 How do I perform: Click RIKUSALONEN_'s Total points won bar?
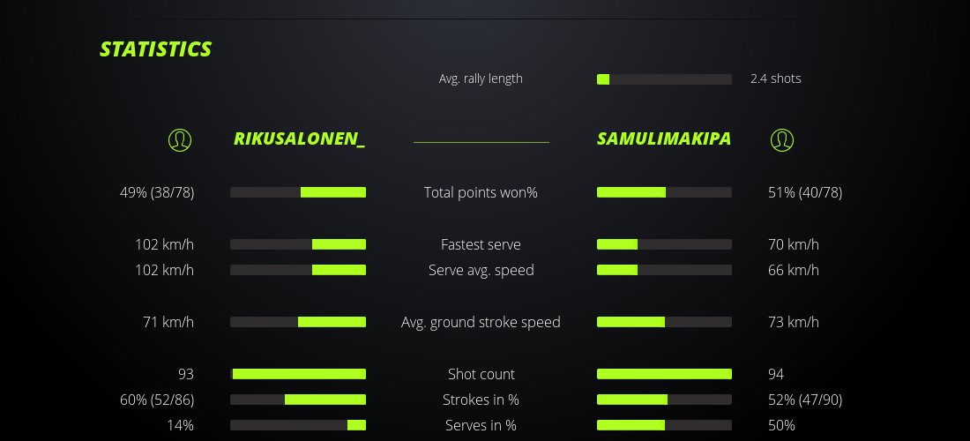(x=298, y=192)
